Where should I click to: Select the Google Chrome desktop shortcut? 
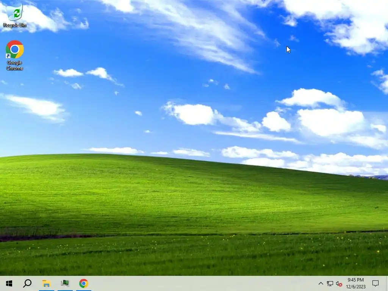pyautogui.click(x=15, y=55)
